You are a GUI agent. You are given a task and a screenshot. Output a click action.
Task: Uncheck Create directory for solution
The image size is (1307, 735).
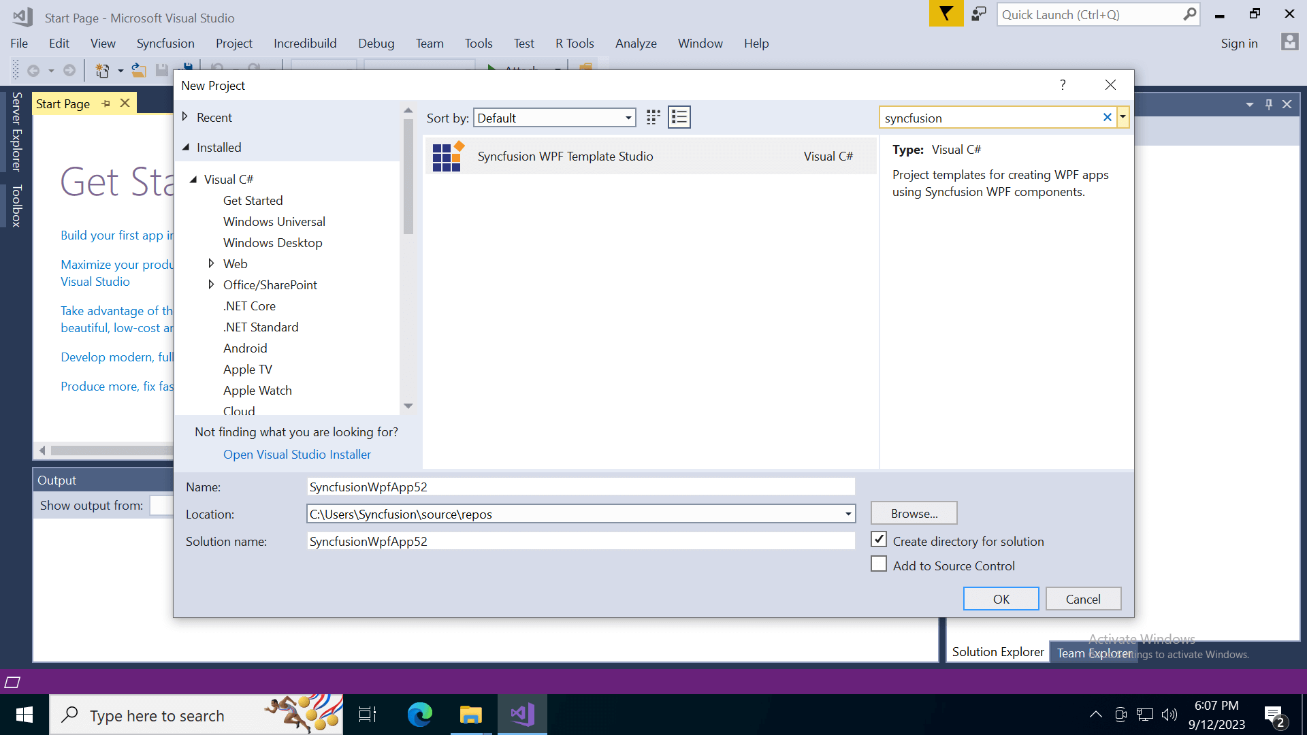[x=879, y=540]
